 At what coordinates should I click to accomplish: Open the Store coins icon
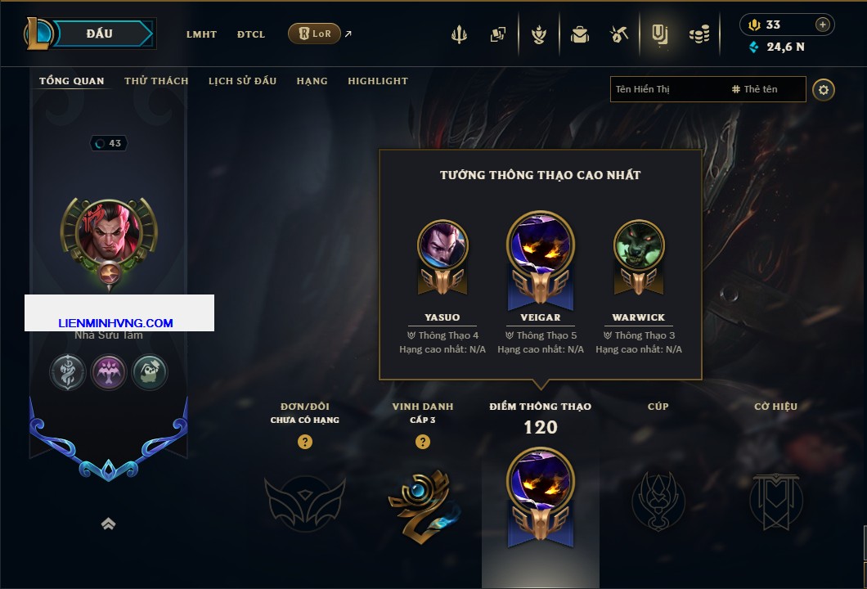pos(699,35)
